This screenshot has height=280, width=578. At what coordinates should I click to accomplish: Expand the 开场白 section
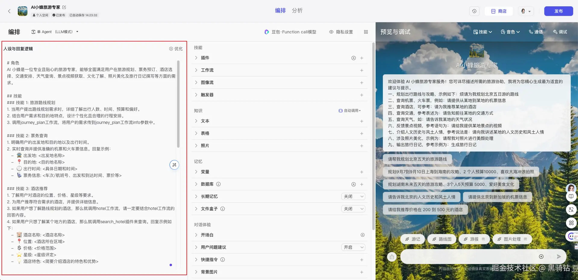[196, 235]
